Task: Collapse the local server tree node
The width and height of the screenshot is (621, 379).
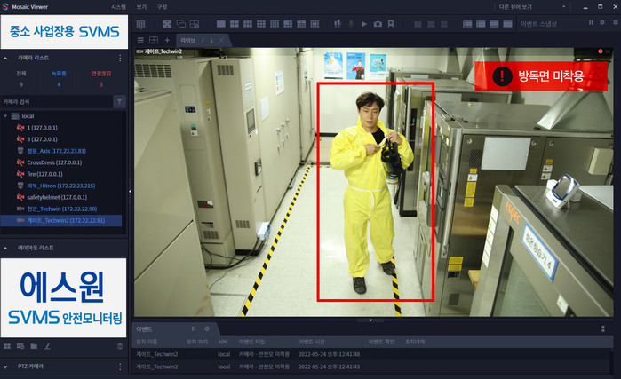Action: coord(7,116)
